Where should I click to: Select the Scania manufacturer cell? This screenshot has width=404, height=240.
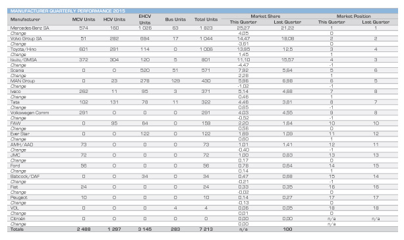pos(17,70)
